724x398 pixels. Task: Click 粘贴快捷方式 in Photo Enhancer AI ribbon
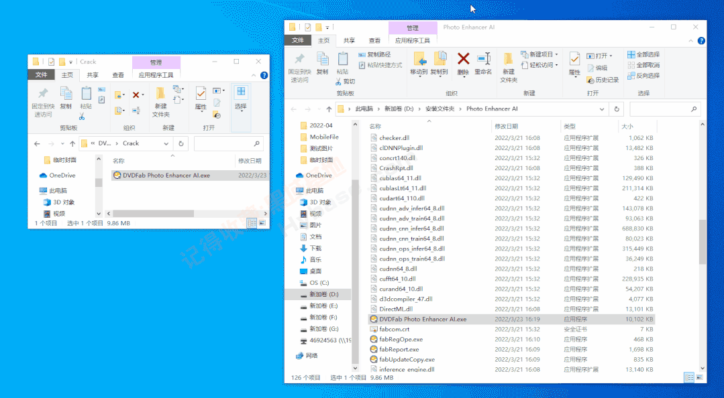pyautogui.click(x=380, y=65)
